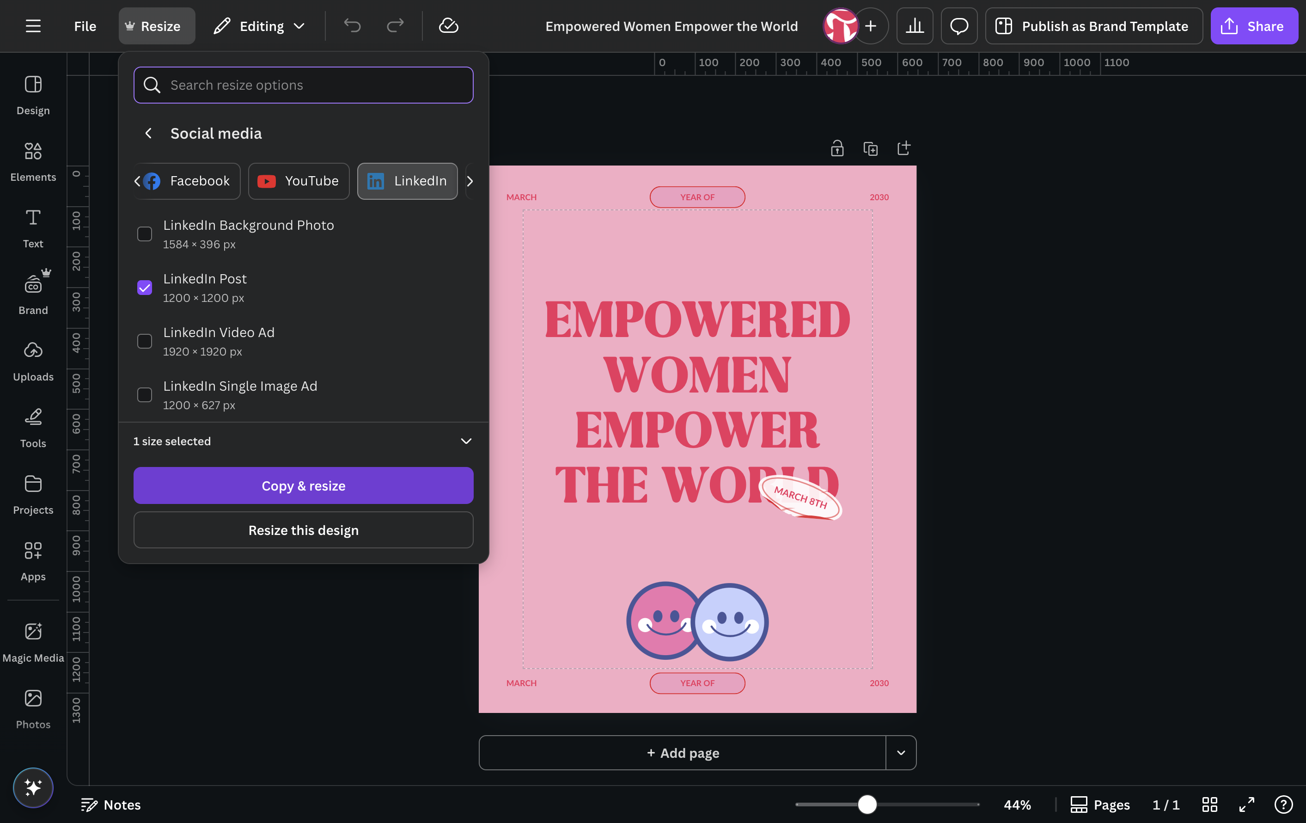Click Copy & resize button

coord(303,485)
